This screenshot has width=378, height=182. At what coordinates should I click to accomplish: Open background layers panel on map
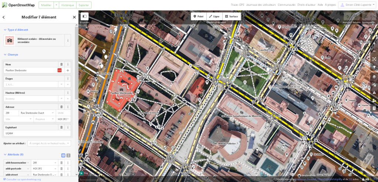[374, 77]
